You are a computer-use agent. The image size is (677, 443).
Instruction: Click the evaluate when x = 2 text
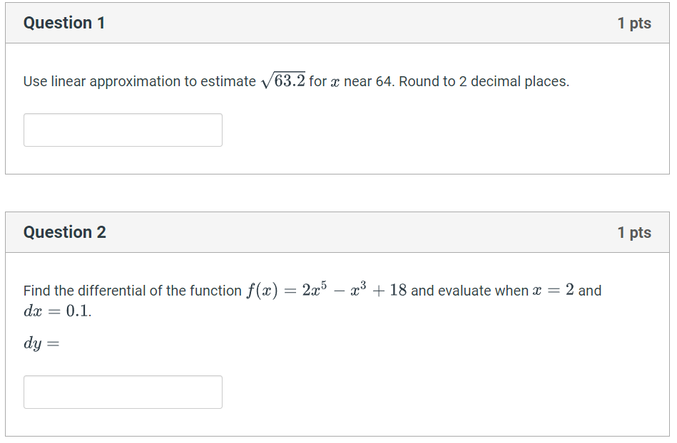click(514, 290)
